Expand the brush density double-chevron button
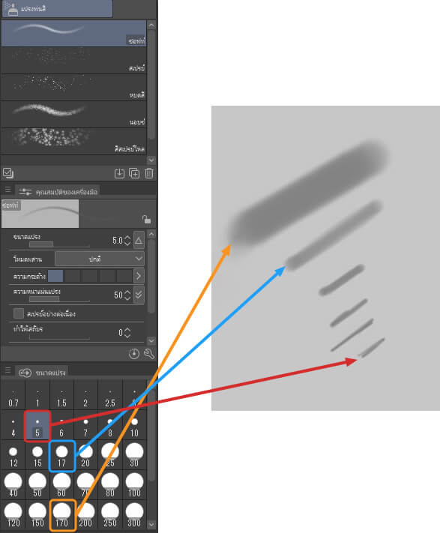 point(139,295)
